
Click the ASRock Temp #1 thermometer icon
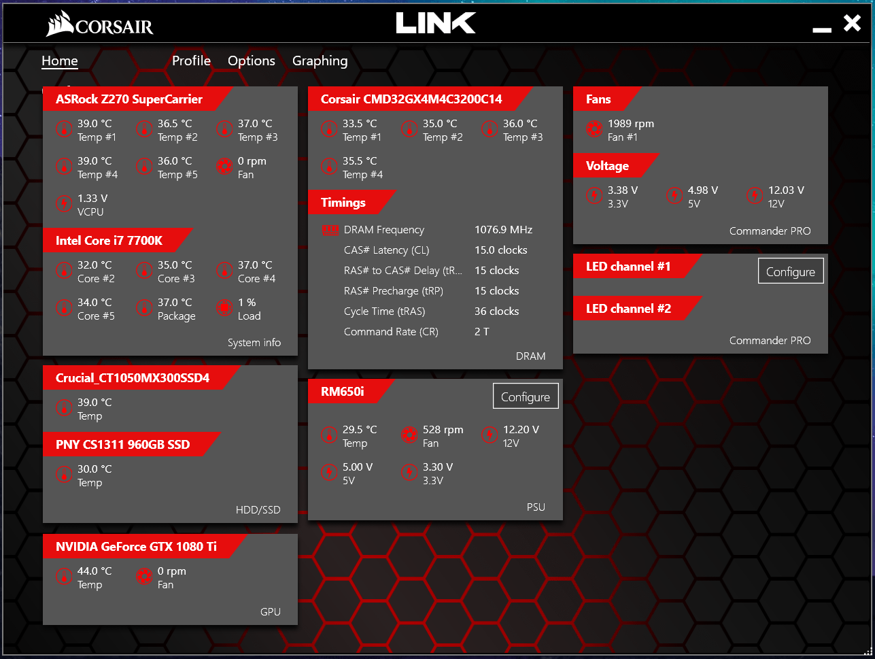pyautogui.click(x=64, y=129)
